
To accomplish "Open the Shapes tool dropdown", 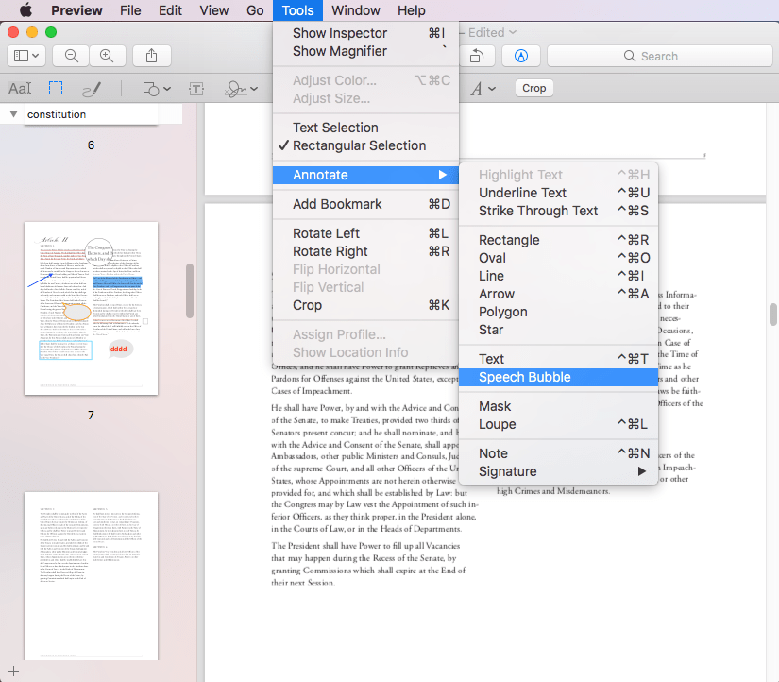I will click(x=156, y=88).
